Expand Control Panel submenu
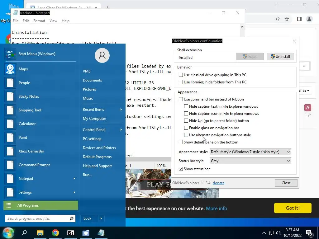This screenshot has width=319, height=239. (x=121, y=130)
